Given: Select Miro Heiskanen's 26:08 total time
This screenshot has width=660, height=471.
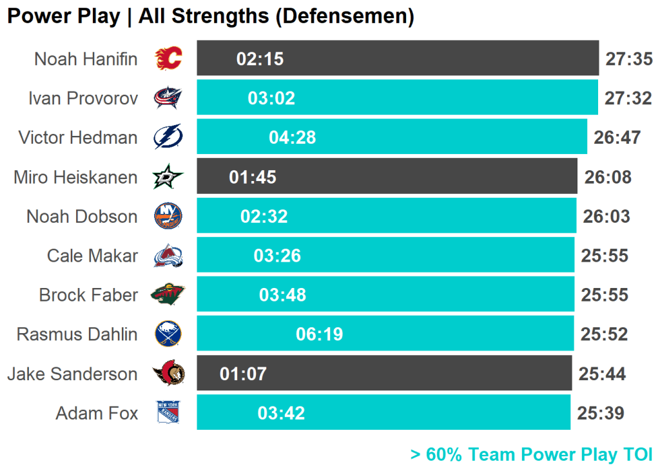Looking at the screenshot, I should [x=607, y=177].
